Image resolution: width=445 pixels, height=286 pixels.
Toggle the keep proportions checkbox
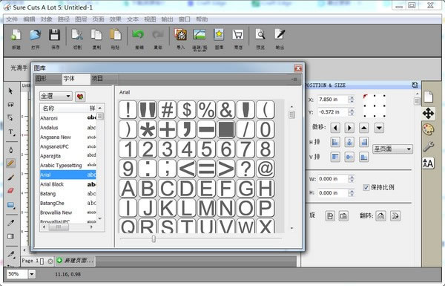[x=366, y=187]
